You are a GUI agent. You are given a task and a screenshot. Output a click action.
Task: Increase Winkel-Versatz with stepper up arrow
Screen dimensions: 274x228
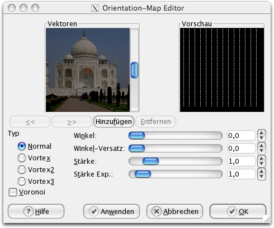click(x=262, y=146)
